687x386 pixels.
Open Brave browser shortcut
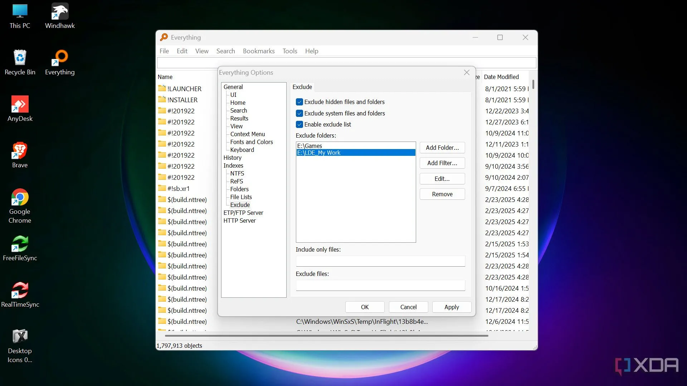point(20,155)
